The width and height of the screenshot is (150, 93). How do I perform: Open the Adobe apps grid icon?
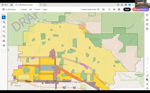tap(126, 5)
